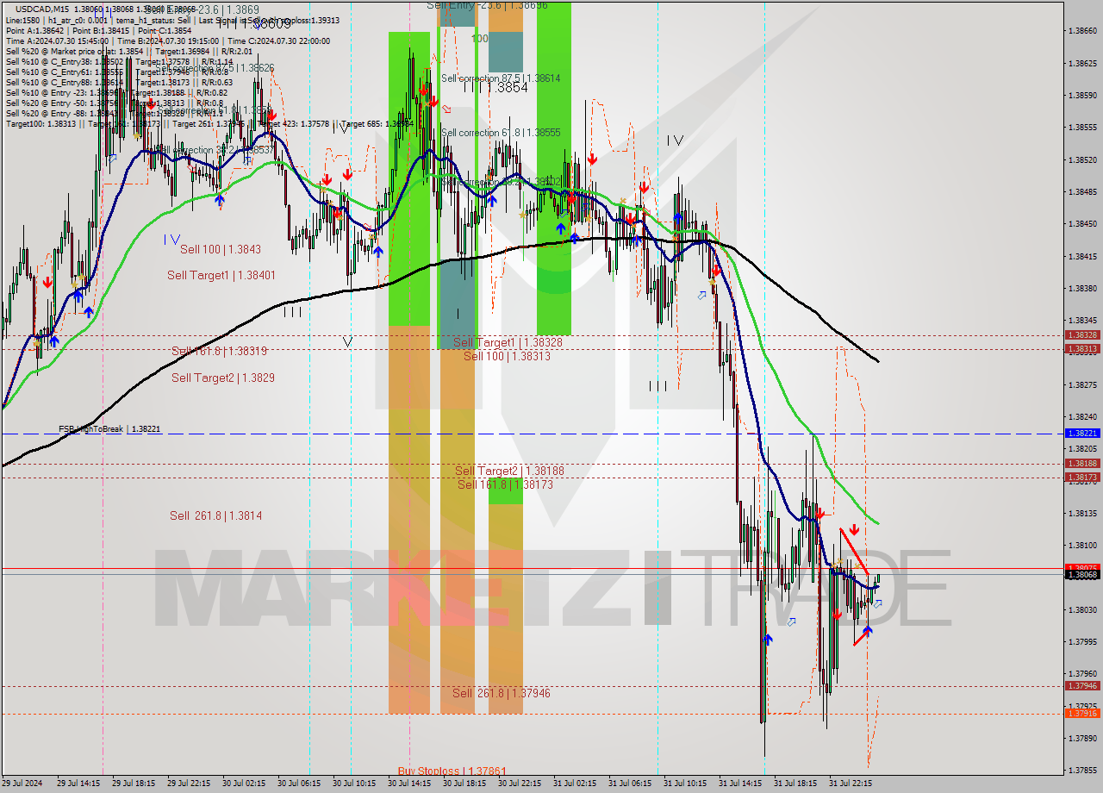Click the '100' label in teal box

(x=480, y=39)
